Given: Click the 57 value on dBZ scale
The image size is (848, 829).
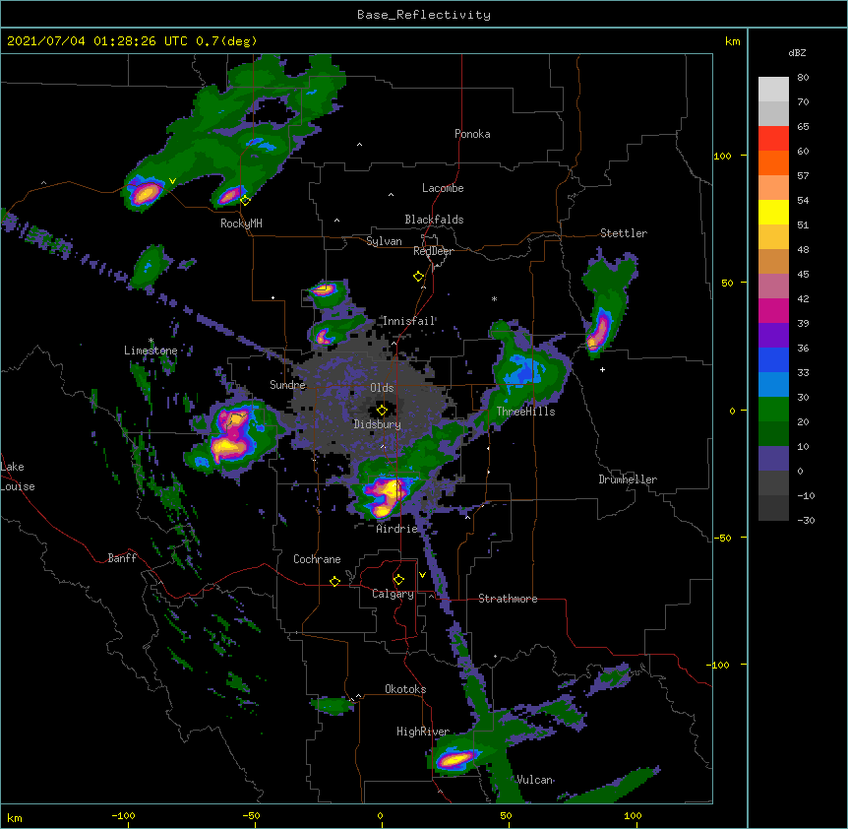Looking at the screenshot, I should pyautogui.click(x=803, y=176).
